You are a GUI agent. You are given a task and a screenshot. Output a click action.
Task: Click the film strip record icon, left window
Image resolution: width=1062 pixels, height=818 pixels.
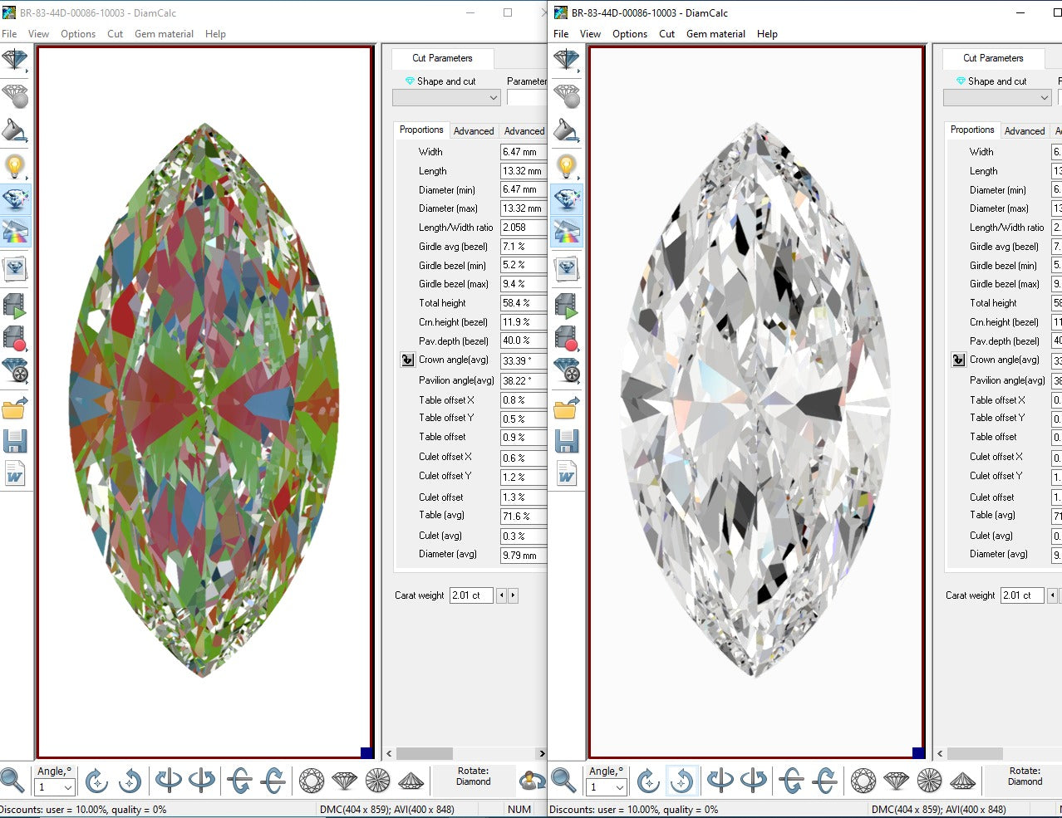click(x=15, y=338)
